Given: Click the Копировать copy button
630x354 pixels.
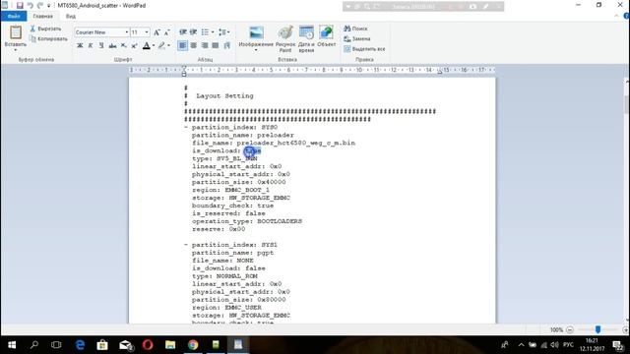Looking at the screenshot, I should click(48, 39).
